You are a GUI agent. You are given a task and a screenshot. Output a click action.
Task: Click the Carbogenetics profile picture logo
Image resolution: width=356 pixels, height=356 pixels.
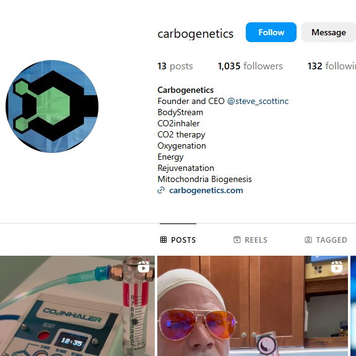52,106
